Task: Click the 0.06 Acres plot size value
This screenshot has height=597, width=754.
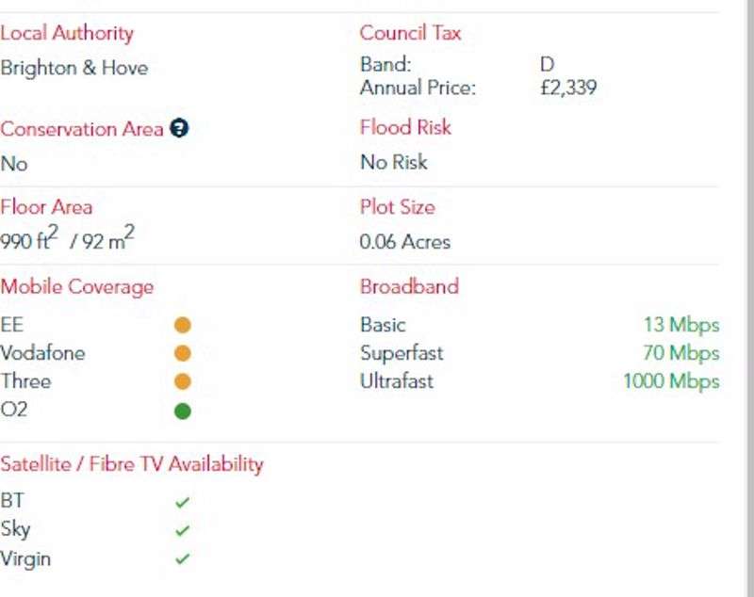Action: [x=405, y=242]
